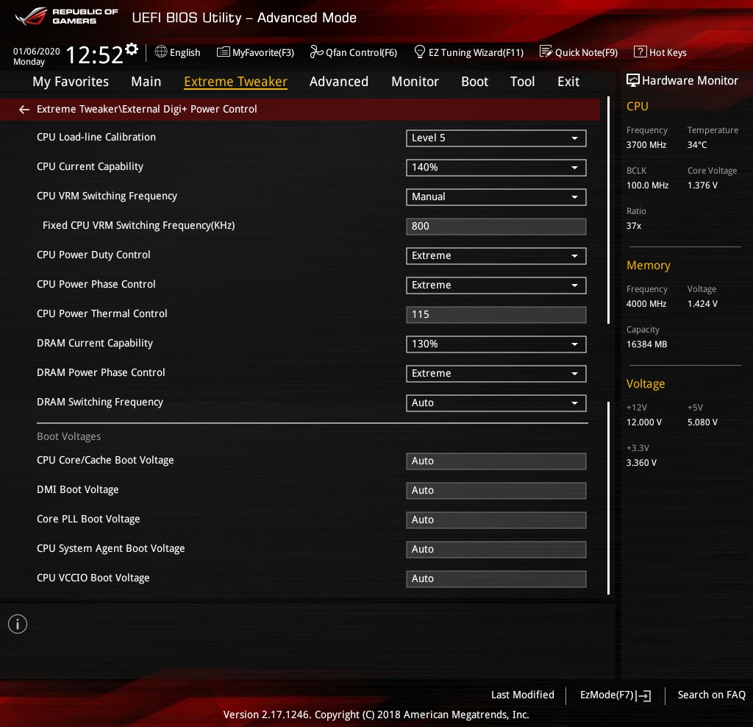This screenshot has height=727, width=753.
Task: Click the back arrow in the breadcrumb bar
Action: 24,110
